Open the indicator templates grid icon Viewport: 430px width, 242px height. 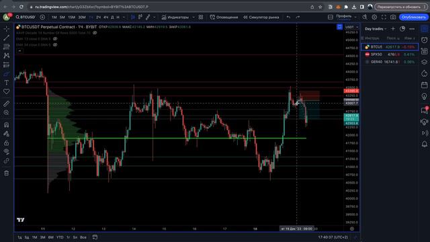coord(201,17)
